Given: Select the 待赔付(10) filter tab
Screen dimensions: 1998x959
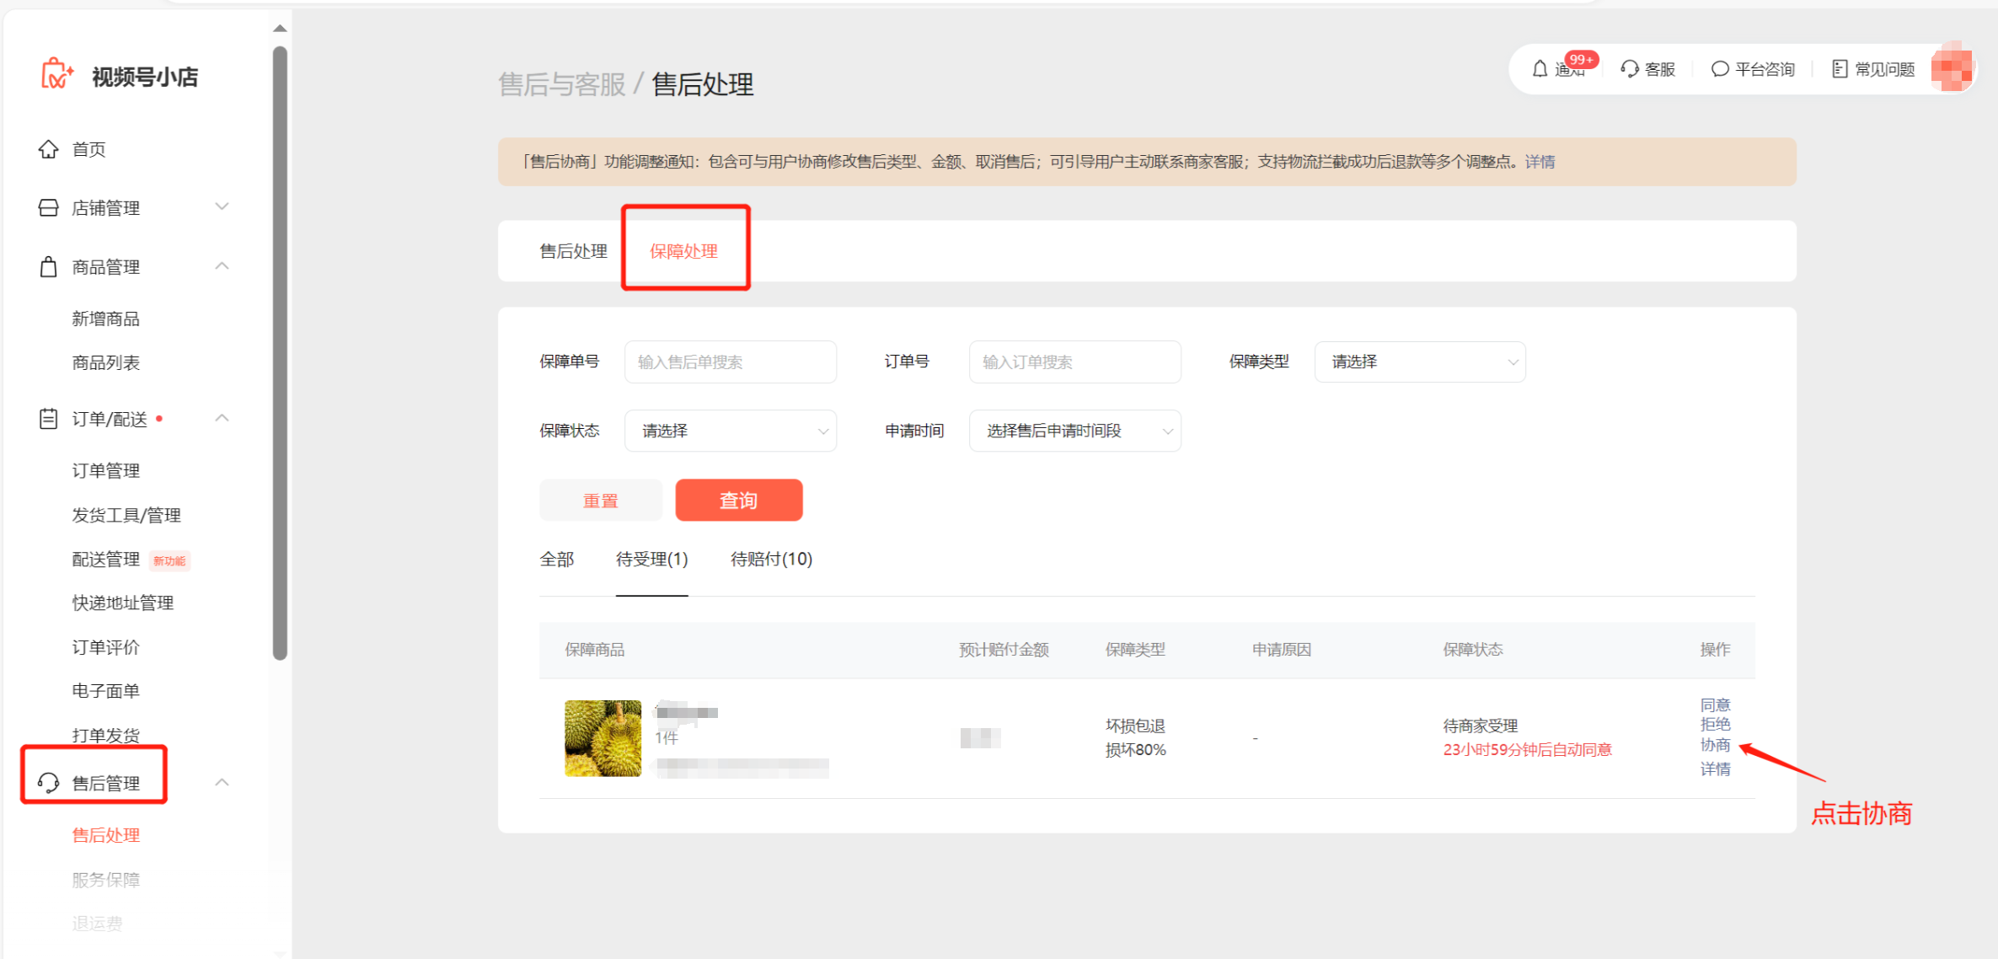Looking at the screenshot, I should (x=771, y=560).
